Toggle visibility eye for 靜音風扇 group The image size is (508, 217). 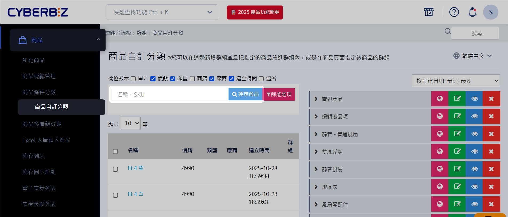[x=474, y=169]
